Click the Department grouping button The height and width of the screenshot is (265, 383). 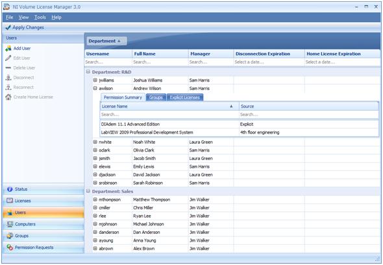pos(106,41)
